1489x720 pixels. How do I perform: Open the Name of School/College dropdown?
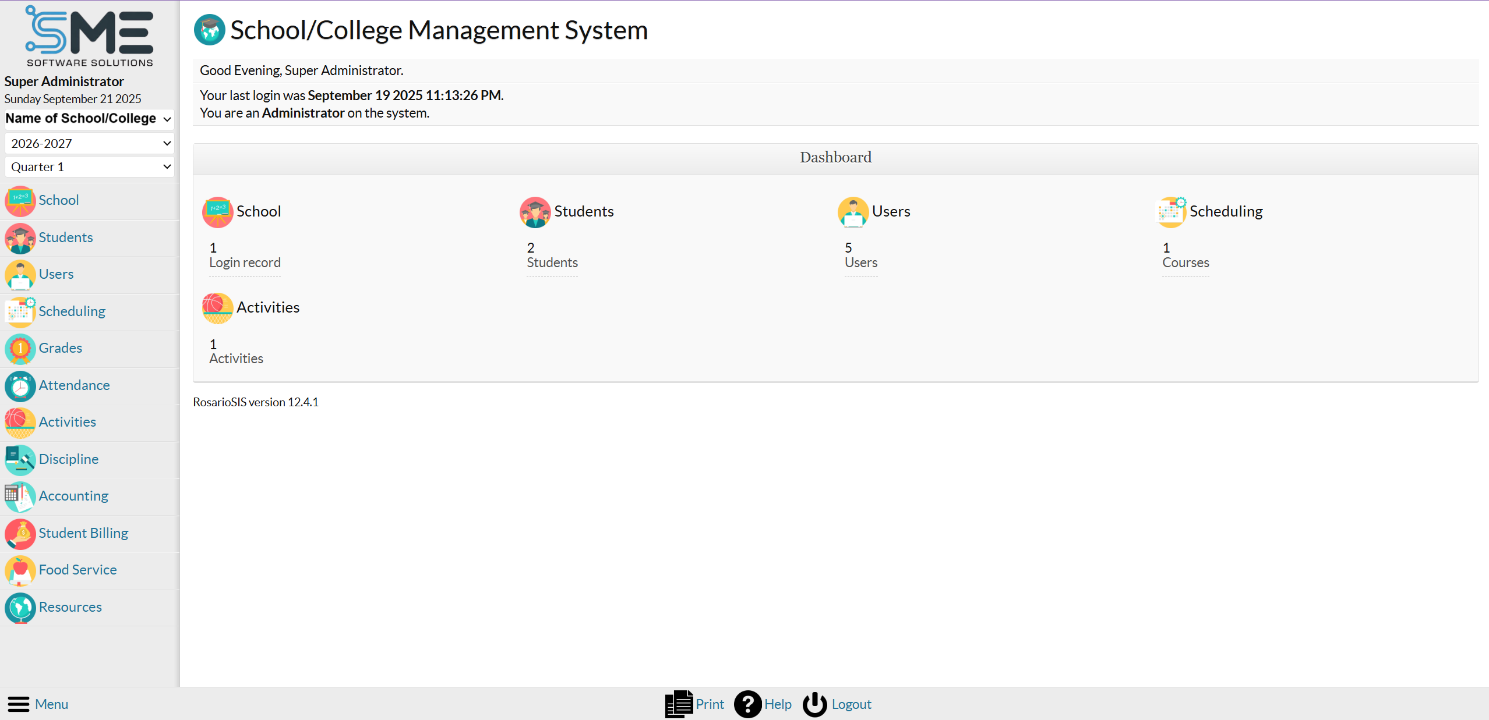coord(89,119)
